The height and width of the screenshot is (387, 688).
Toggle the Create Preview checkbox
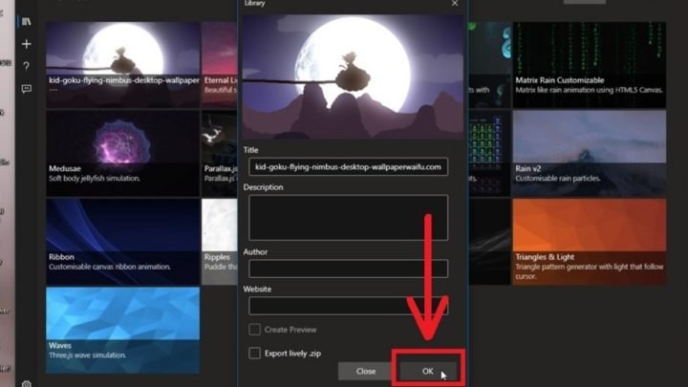(255, 330)
